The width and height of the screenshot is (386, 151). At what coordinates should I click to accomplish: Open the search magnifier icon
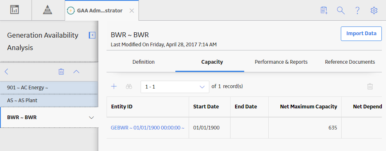click(x=341, y=11)
